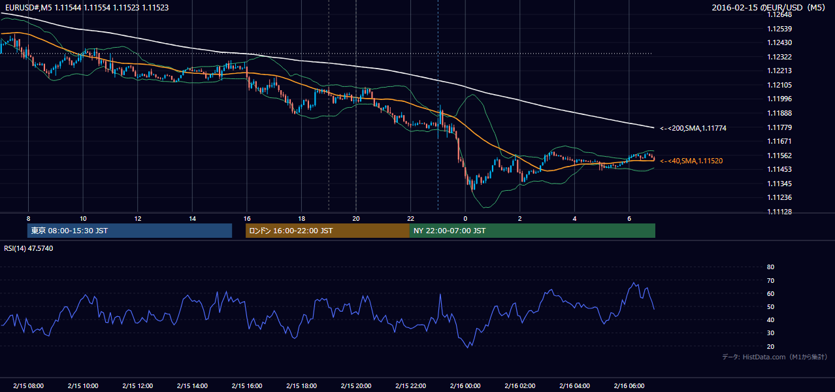The width and height of the screenshot is (835, 392).
Task: Click the 2/15 08:00 time label
Action: pyautogui.click(x=28, y=385)
